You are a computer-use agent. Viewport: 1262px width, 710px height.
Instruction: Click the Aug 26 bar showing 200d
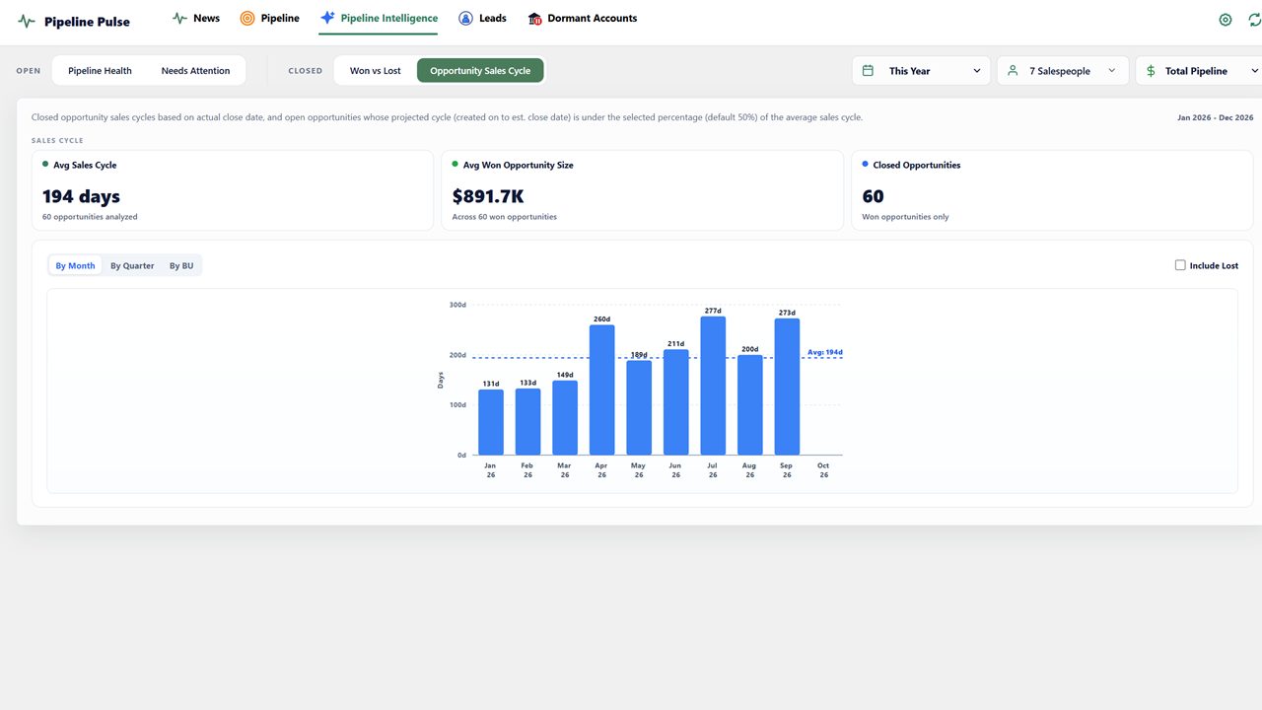(x=750, y=405)
